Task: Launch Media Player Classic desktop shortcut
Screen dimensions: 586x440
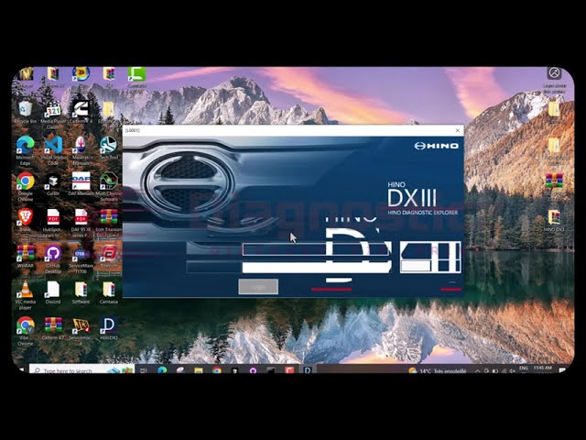Action: click(x=53, y=114)
